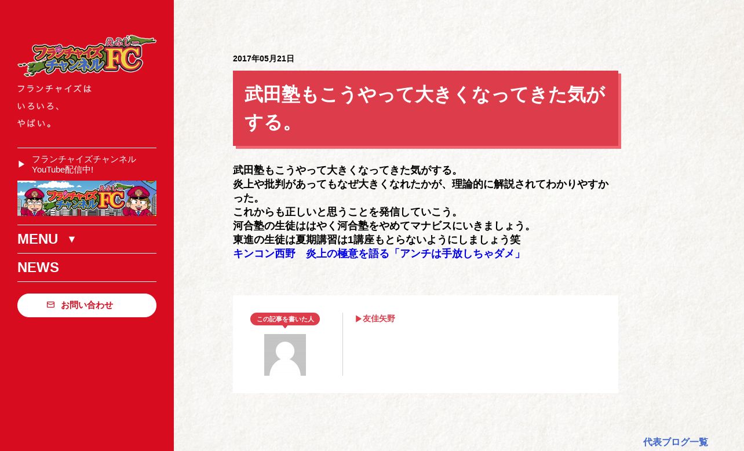
Task: Click the author avatar placeholder image
Action: click(285, 355)
